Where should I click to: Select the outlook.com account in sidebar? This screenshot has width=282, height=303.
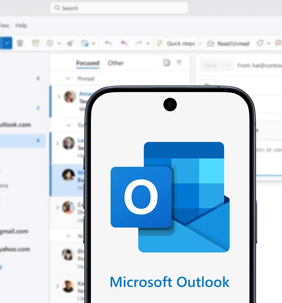pos(15,125)
